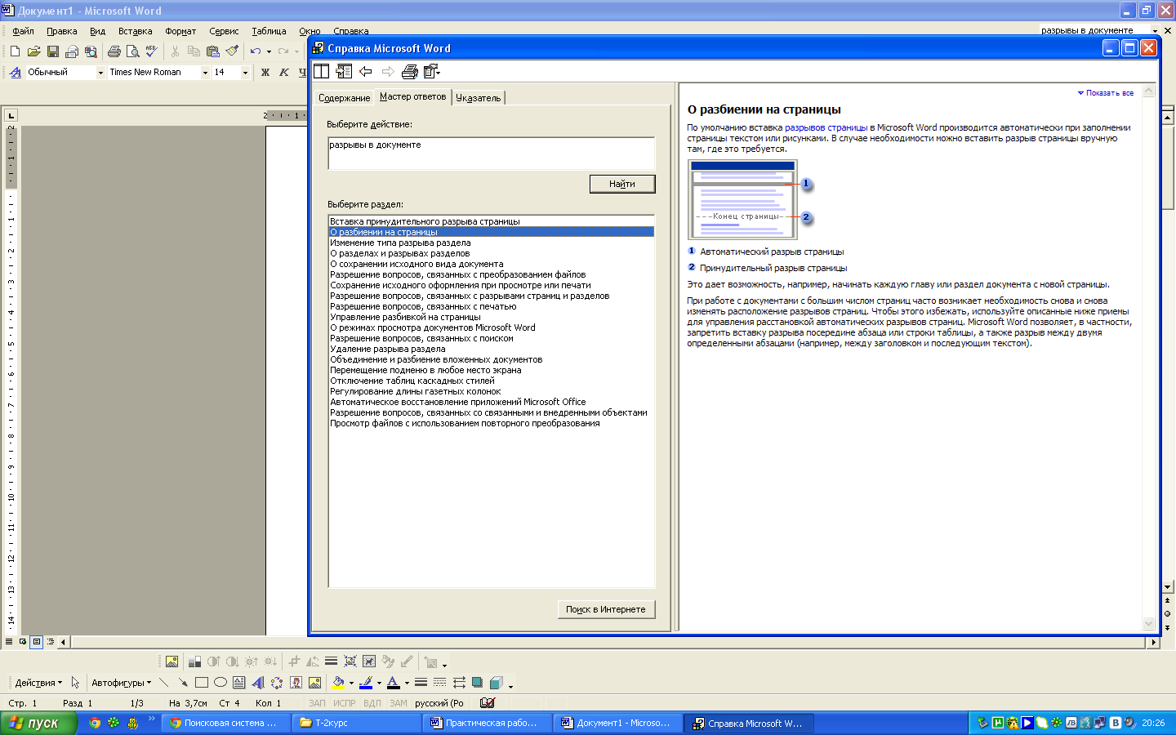The image size is (1176, 735).
Task: Toggle ЗАМ overtype mode in status bar
Action: pyautogui.click(x=399, y=703)
